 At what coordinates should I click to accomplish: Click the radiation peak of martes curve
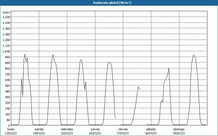coord(53,54)
